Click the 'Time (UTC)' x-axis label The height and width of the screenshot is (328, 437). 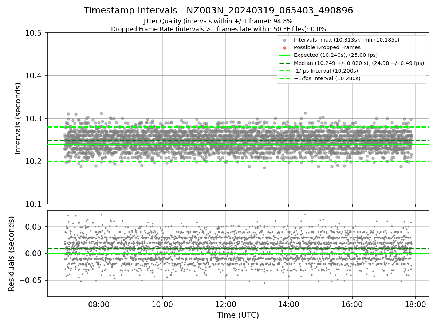pos(238,315)
